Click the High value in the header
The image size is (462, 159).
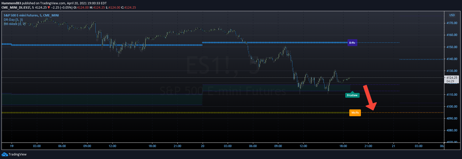click(99, 8)
